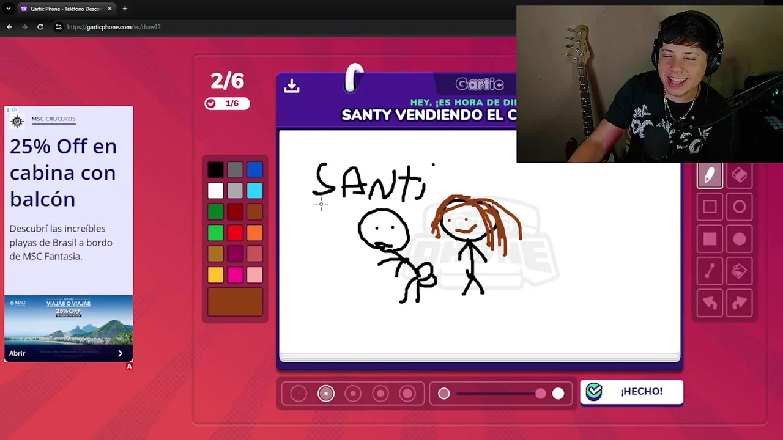Pick the cyan color swatch

(x=254, y=191)
